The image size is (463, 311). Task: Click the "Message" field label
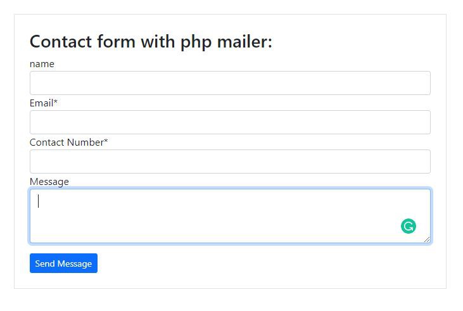click(49, 182)
